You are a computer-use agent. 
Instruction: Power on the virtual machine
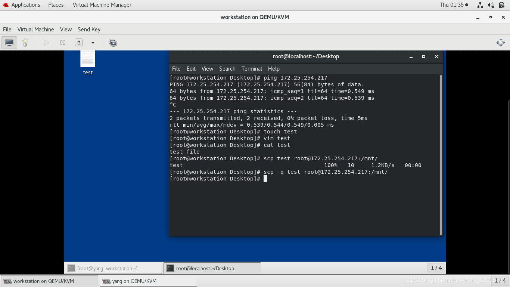click(46, 43)
